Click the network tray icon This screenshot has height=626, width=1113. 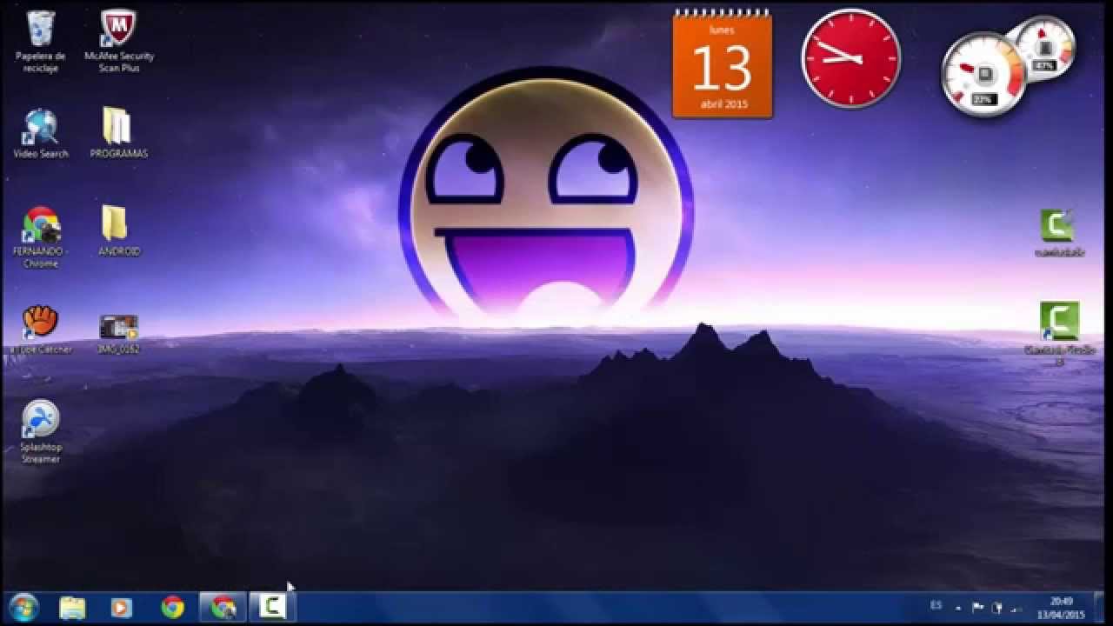pos(1017,608)
